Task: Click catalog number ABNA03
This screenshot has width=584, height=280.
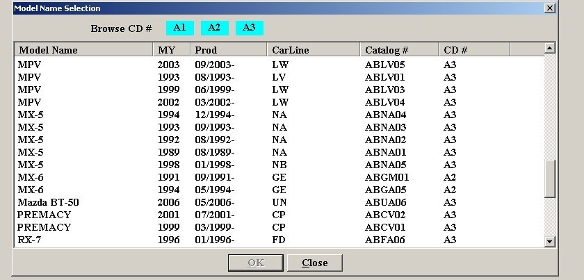Action: coord(385,127)
